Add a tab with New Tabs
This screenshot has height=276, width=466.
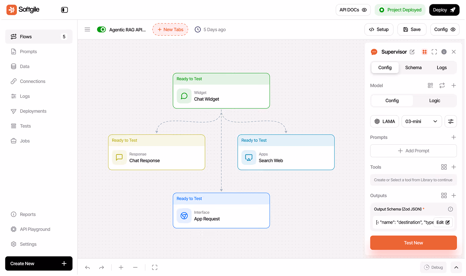[170, 30]
